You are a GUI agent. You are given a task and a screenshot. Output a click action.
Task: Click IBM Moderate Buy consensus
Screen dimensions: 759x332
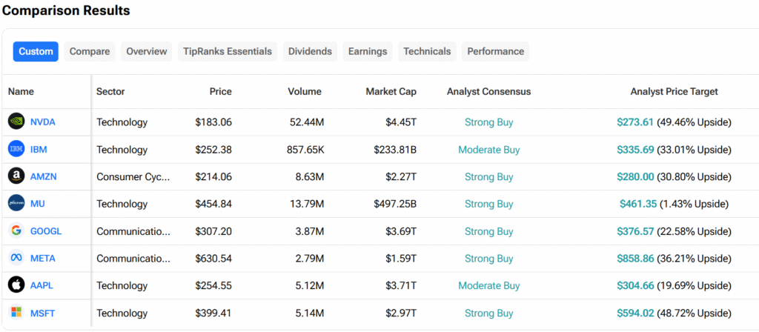[x=489, y=150]
